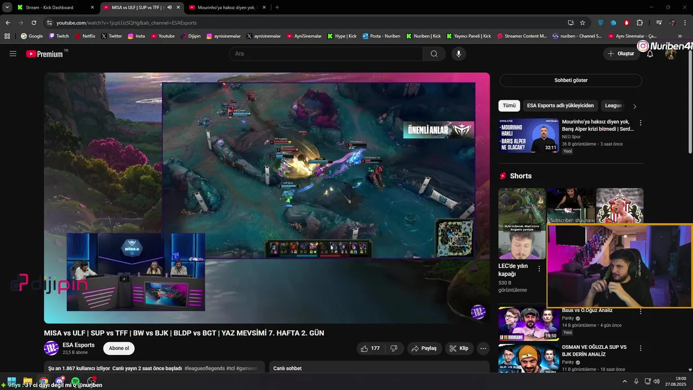Open Netflix bookmark
This screenshot has height=390, width=693.
pos(84,36)
